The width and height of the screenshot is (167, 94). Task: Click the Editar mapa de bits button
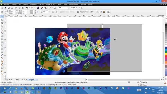(67, 12)
